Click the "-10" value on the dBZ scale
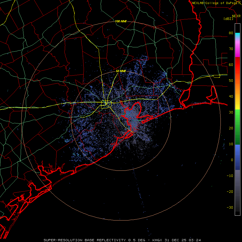The height and width of the screenshot is (242, 242). pyautogui.click(x=230, y=176)
